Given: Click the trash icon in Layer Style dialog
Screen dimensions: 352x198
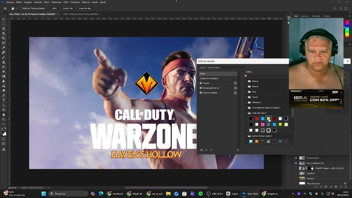Looking at the screenshot, I should coord(238,150).
